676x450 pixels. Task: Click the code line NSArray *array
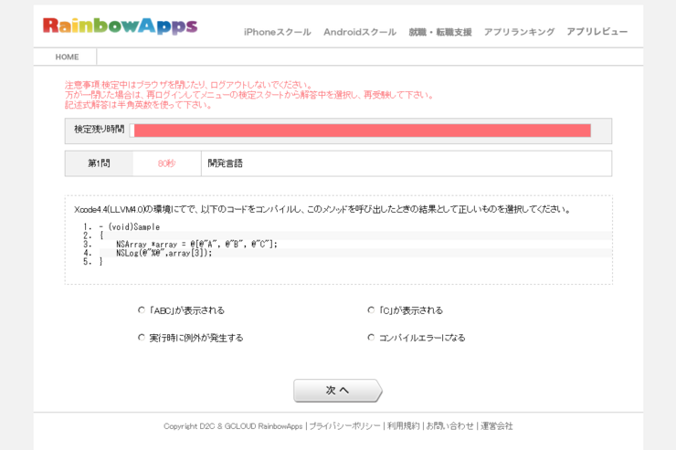(196, 244)
